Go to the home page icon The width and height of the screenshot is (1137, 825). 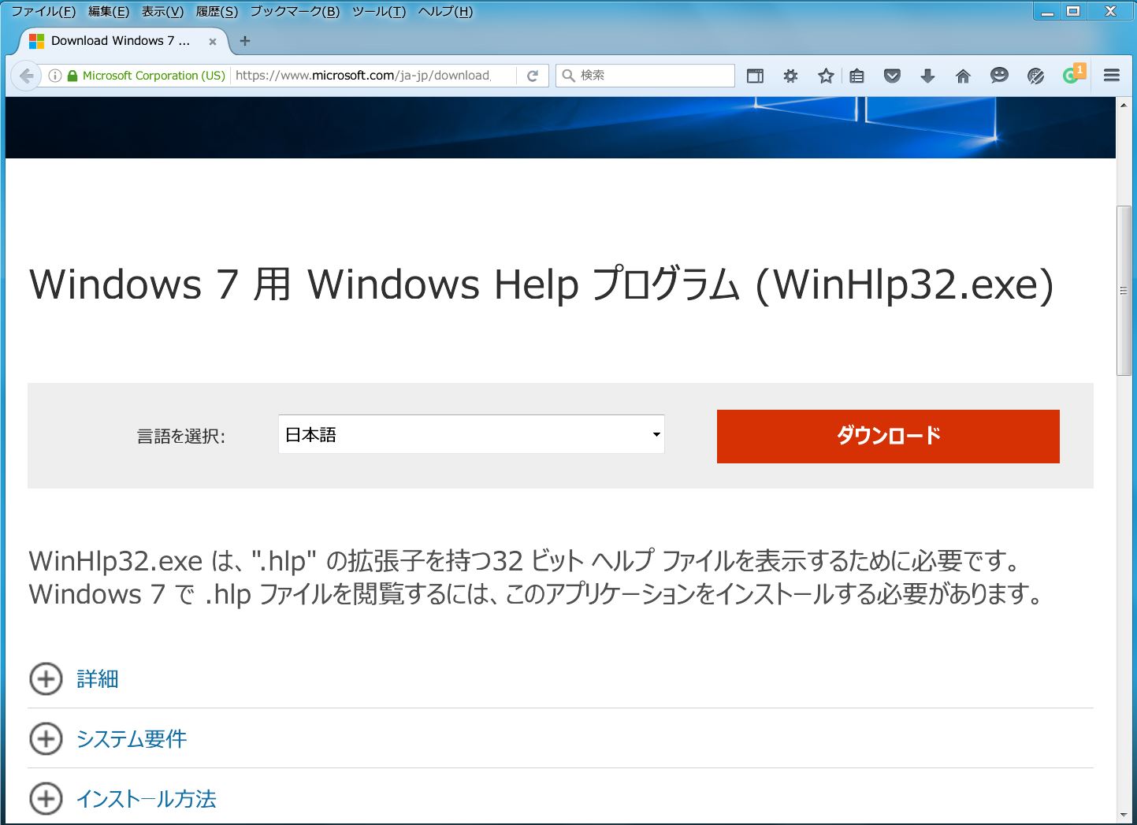(x=963, y=76)
